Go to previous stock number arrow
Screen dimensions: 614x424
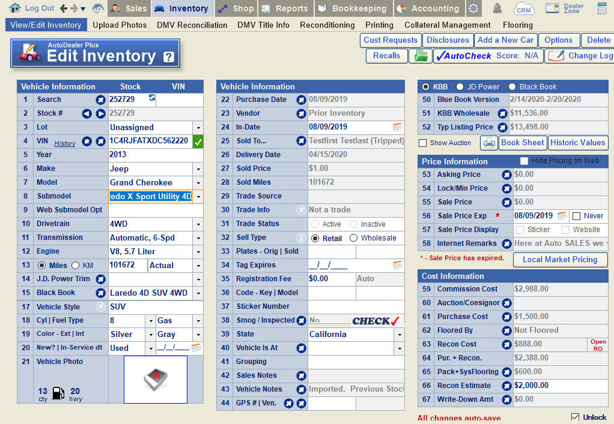click(87, 114)
